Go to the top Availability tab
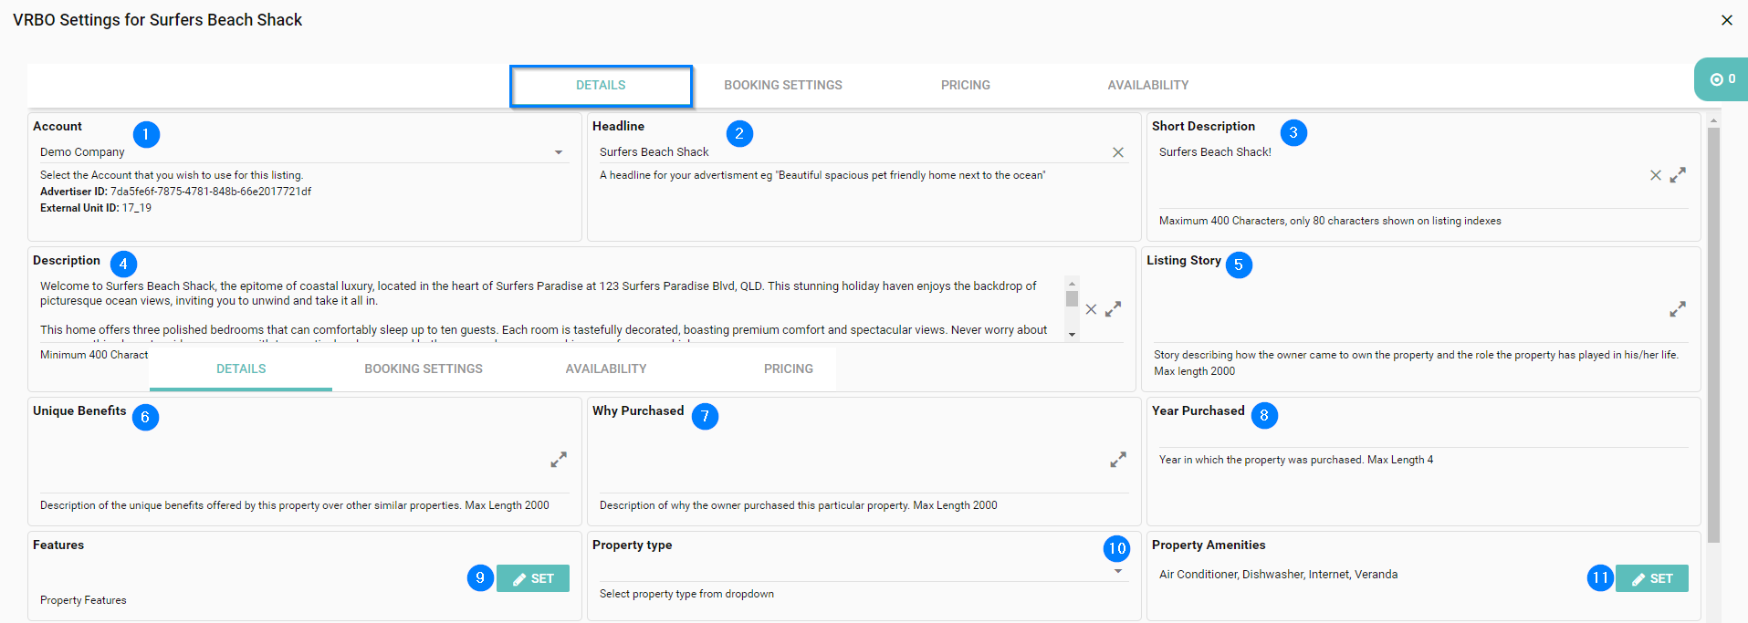1748x623 pixels. 1147,85
